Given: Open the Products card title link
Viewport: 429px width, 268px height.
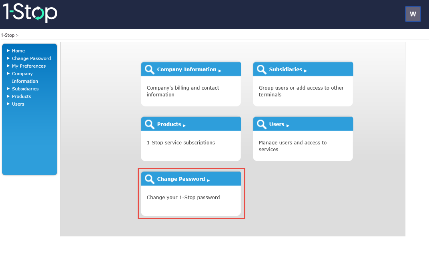Looking at the screenshot, I should (169, 124).
